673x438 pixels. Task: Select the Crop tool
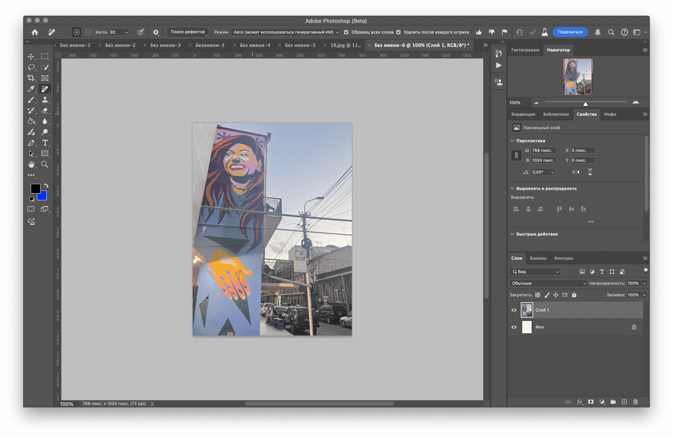pyautogui.click(x=31, y=78)
